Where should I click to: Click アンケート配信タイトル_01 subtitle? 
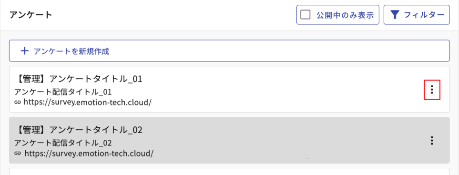point(63,92)
